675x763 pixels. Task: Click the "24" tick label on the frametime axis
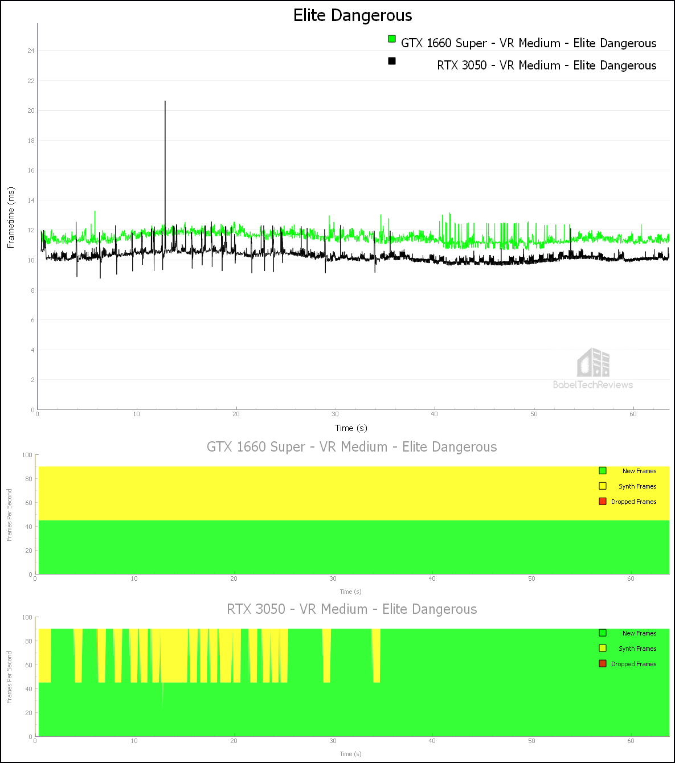click(31, 51)
